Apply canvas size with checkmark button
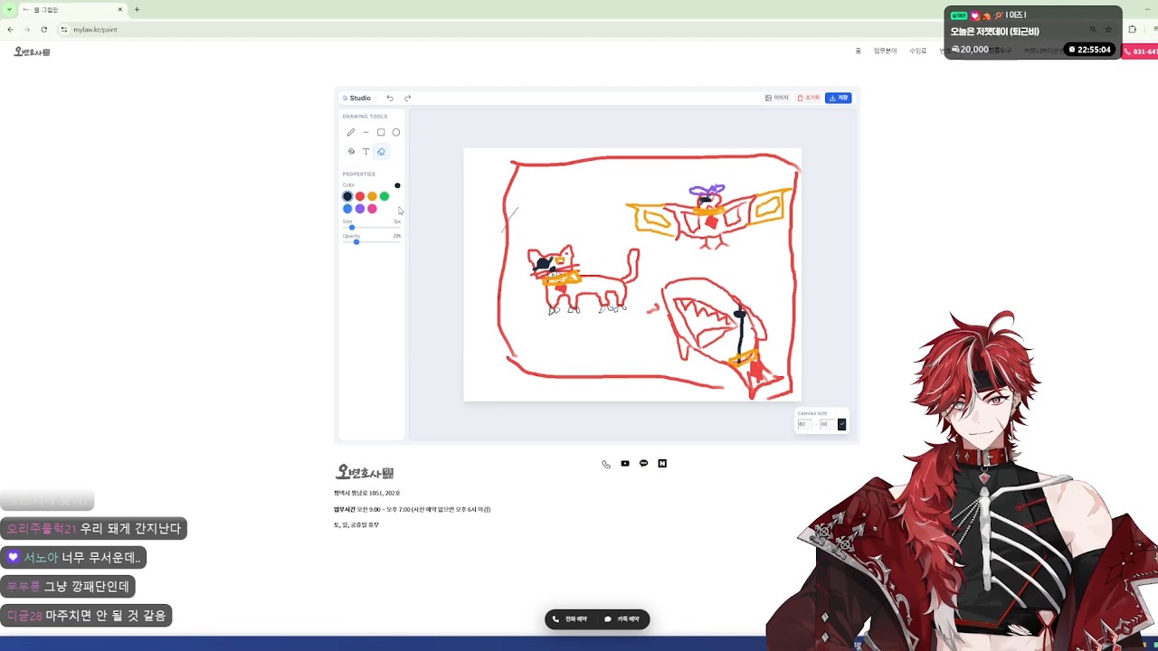Screen dimensions: 1158x651 pos(841,424)
